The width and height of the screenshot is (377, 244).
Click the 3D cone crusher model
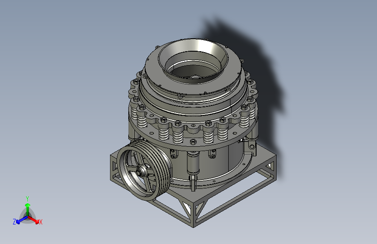point(193,133)
